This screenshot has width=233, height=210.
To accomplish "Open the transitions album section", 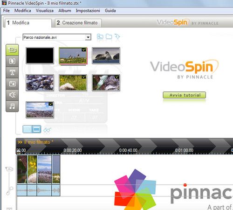I will 12,61.
